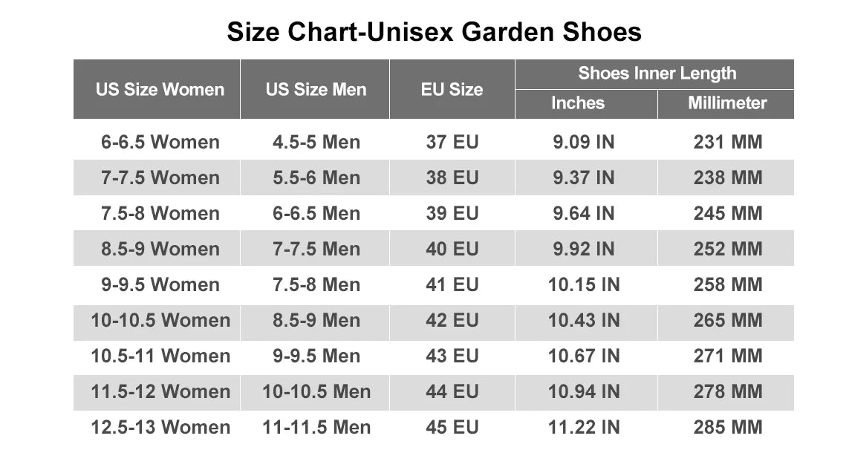This screenshot has width=852, height=476.
Task: Click the EU Size column header
Action: (452, 90)
